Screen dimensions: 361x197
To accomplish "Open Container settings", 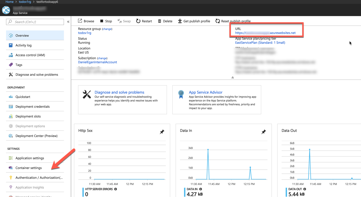I will 35,168.
